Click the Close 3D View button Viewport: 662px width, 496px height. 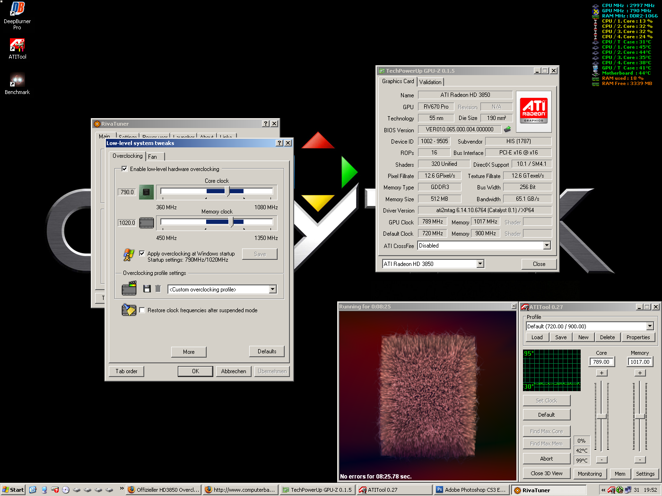click(x=546, y=473)
